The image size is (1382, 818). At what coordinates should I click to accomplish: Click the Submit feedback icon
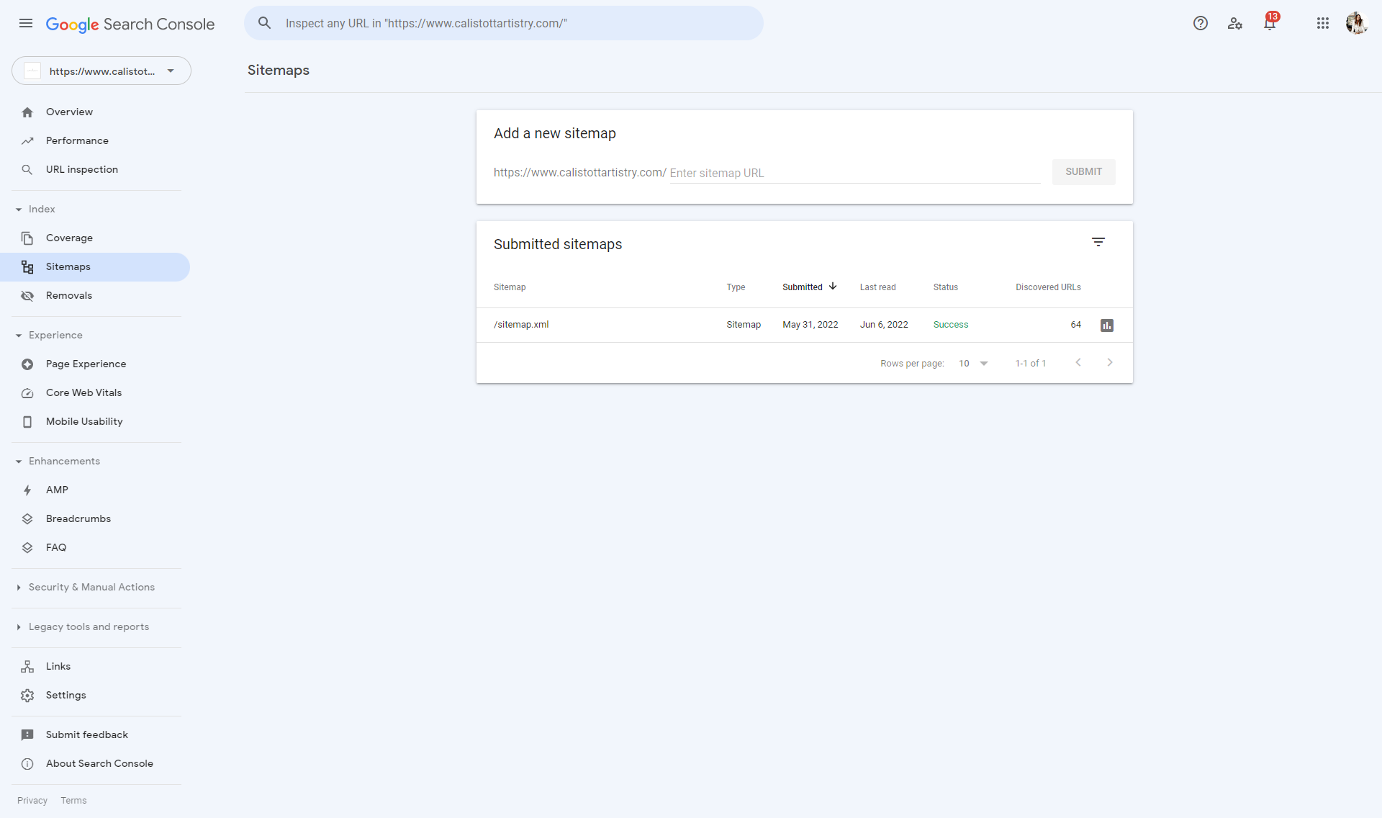click(27, 735)
